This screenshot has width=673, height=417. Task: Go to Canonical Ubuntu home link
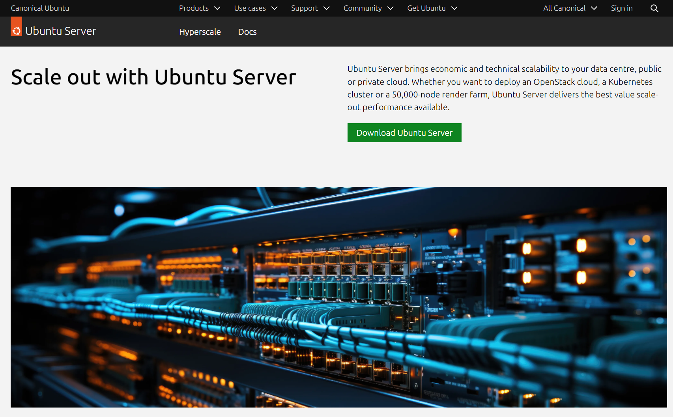click(x=40, y=8)
